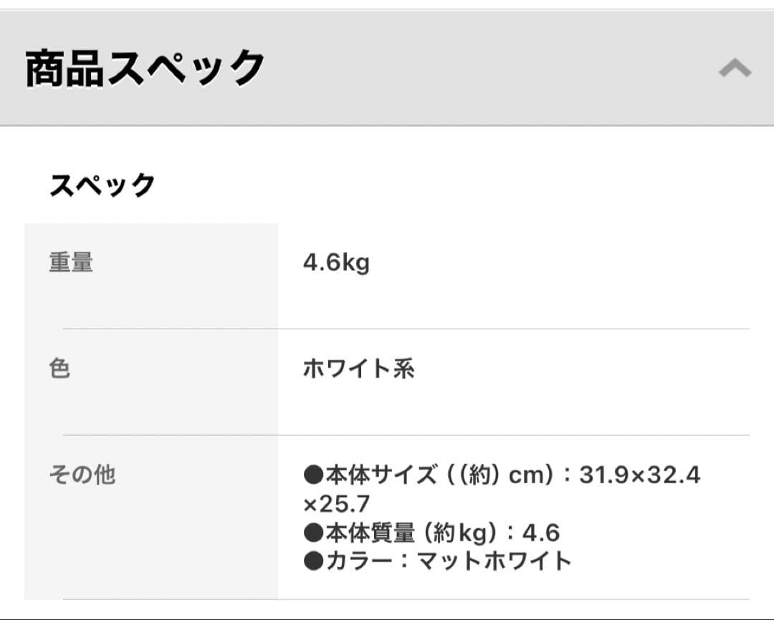
Task: Click the 31.9×32.4 dimension value
Action: pos(639,475)
